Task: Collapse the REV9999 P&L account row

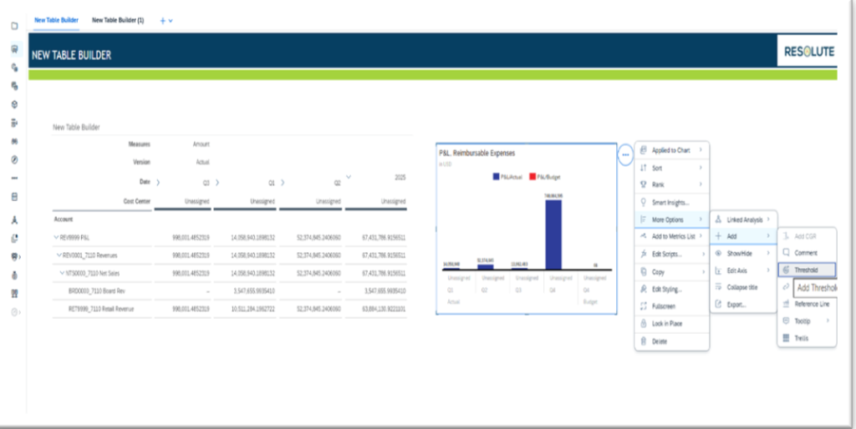Action: pos(57,237)
